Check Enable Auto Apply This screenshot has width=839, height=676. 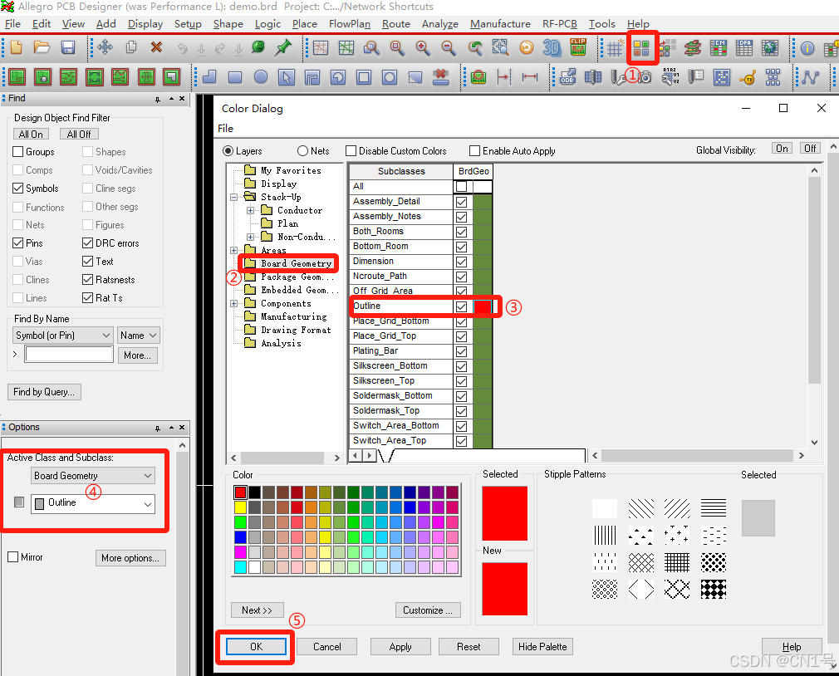pyautogui.click(x=474, y=151)
